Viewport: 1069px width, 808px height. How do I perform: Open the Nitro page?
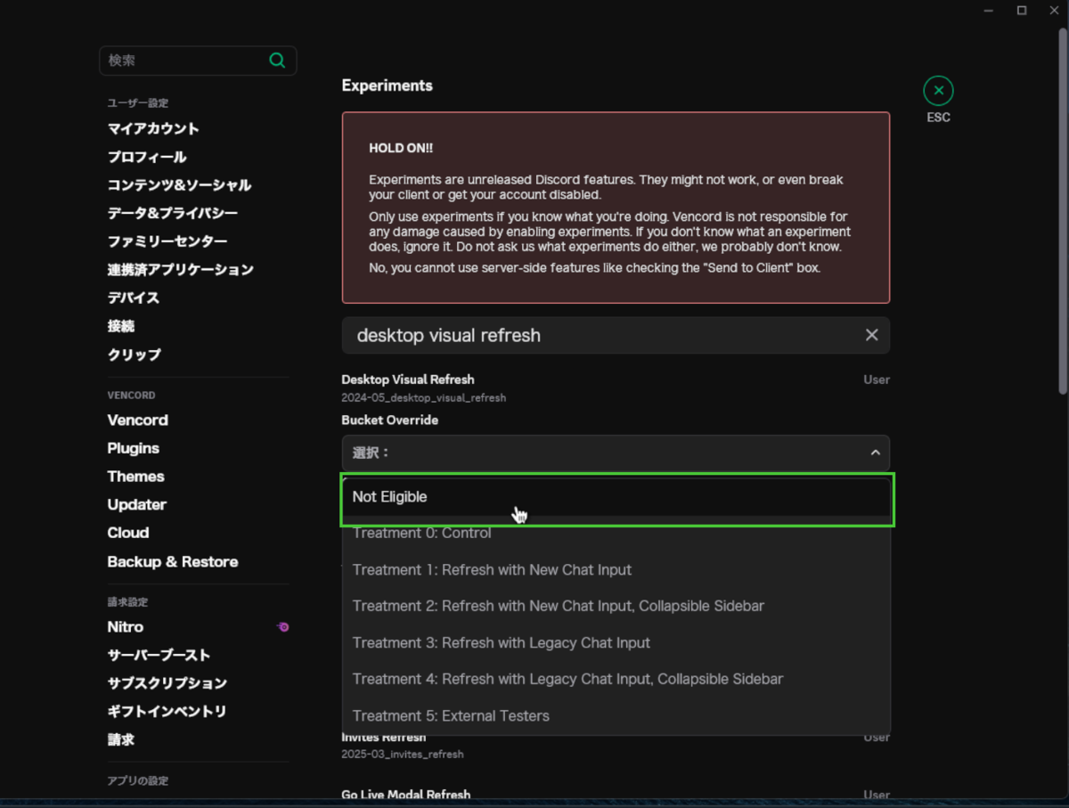pos(126,627)
